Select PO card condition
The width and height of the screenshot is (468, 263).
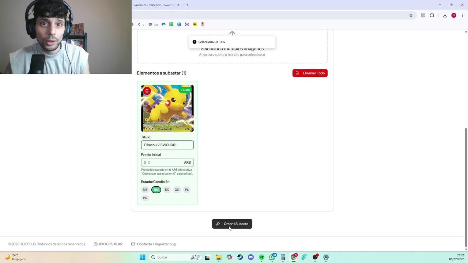145,198
